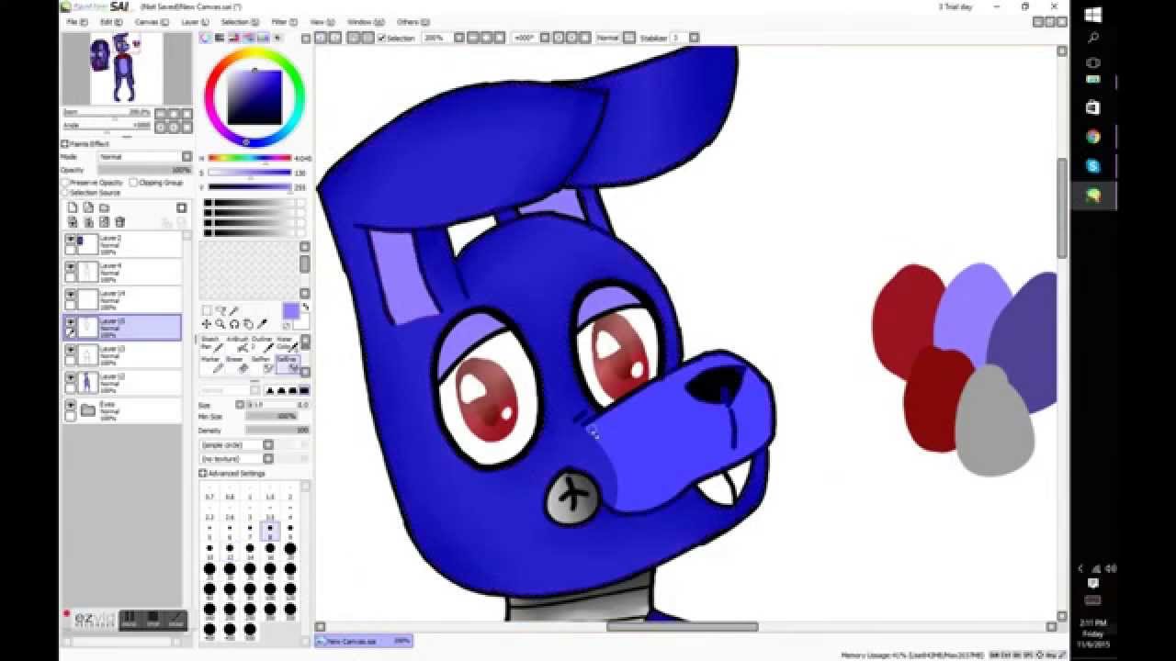
Task: Adjust the layer Opacity slider
Action: coord(145,170)
